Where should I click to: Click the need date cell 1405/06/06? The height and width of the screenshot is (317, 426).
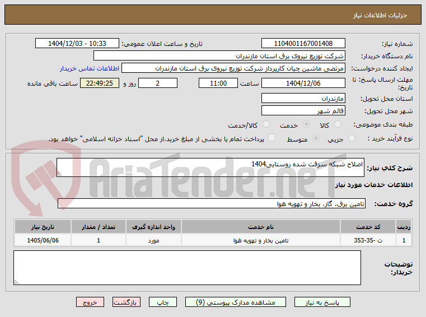click(x=43, y=240)
